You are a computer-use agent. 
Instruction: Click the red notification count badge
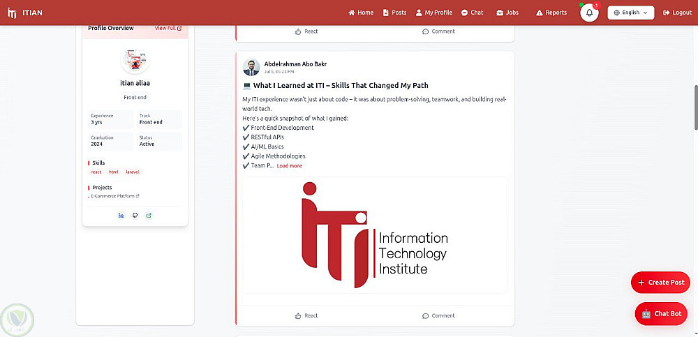point(597,6)
